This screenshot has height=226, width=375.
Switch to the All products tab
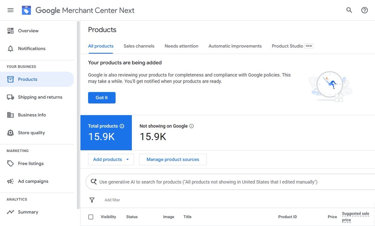tap(101, 46)
